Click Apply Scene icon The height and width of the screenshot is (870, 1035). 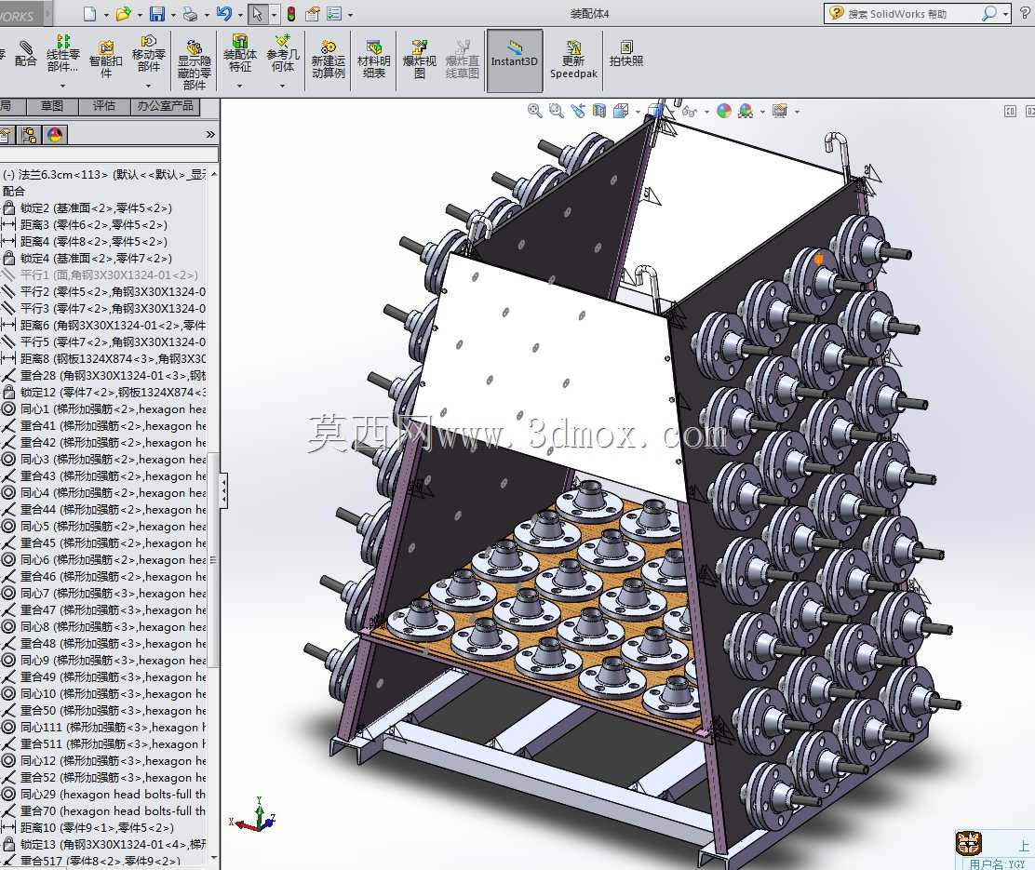coord(746,111)
